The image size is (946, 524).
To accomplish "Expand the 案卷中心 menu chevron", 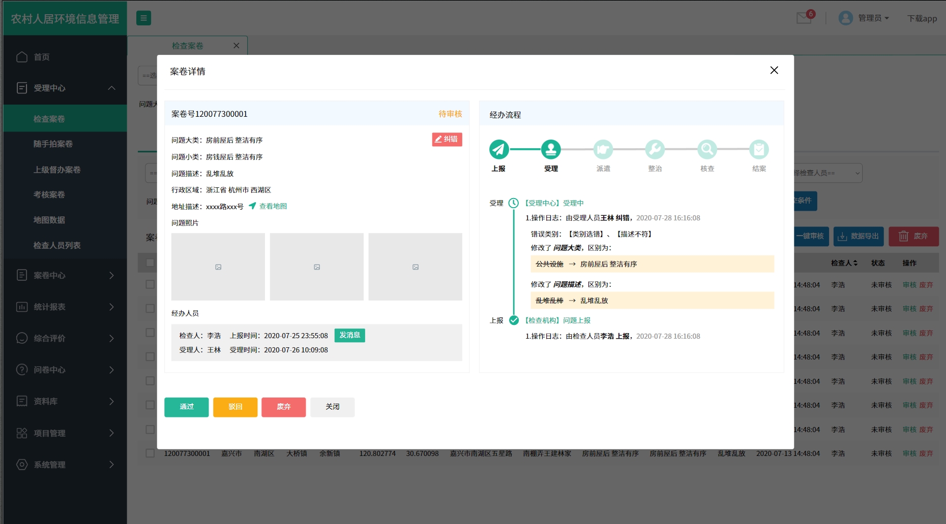I will point(111,275).
